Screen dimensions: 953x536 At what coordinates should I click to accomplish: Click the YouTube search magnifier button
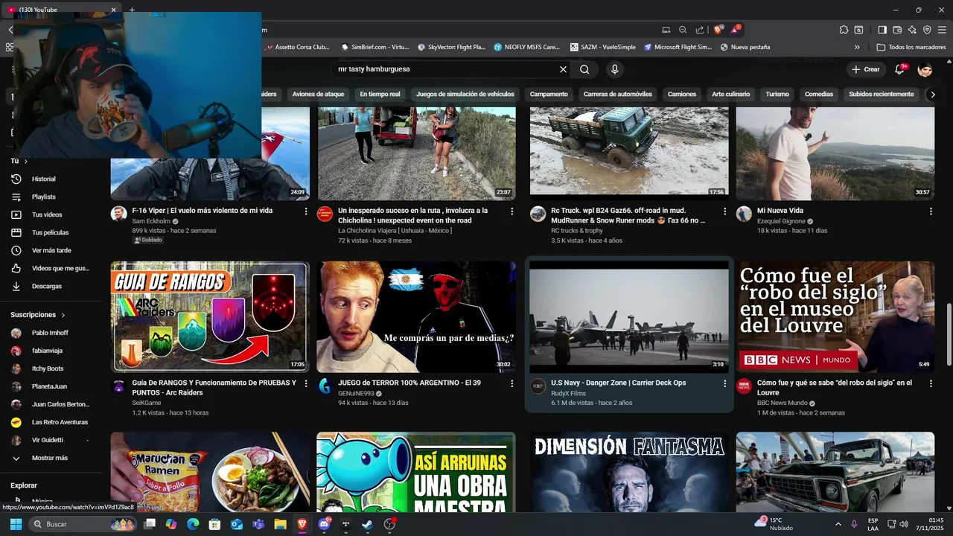click(584, 69)
